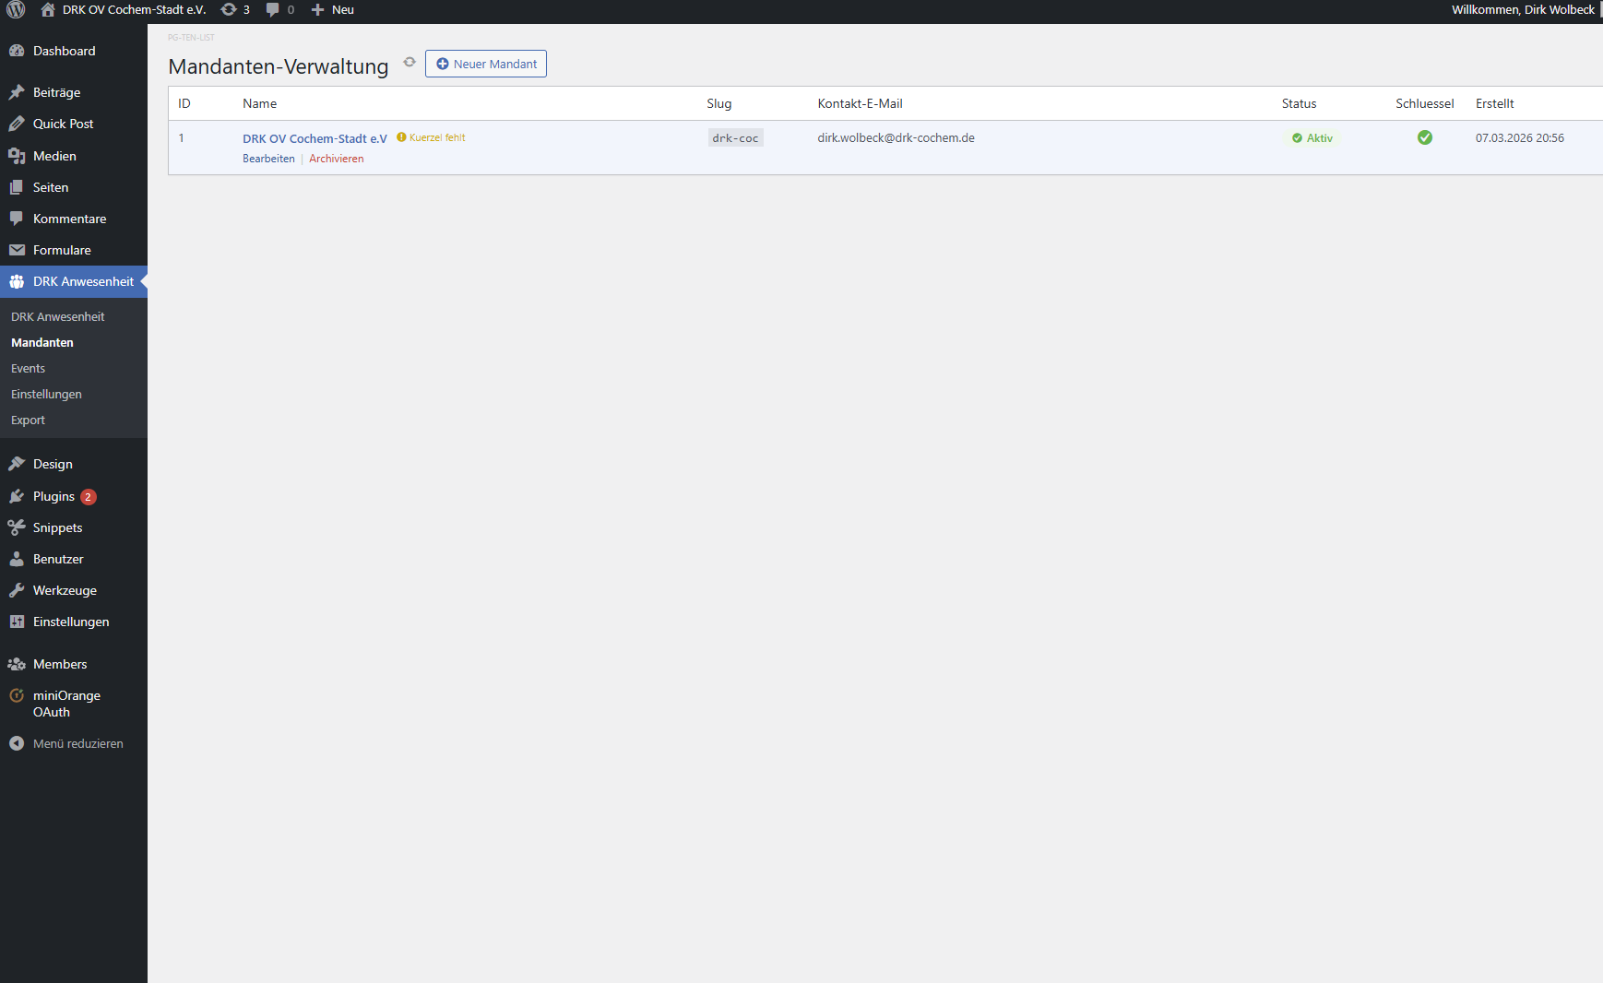Screen dimensions: 1603x983
Task: Click the Slug column header
Action: click(x=719, y=103)
